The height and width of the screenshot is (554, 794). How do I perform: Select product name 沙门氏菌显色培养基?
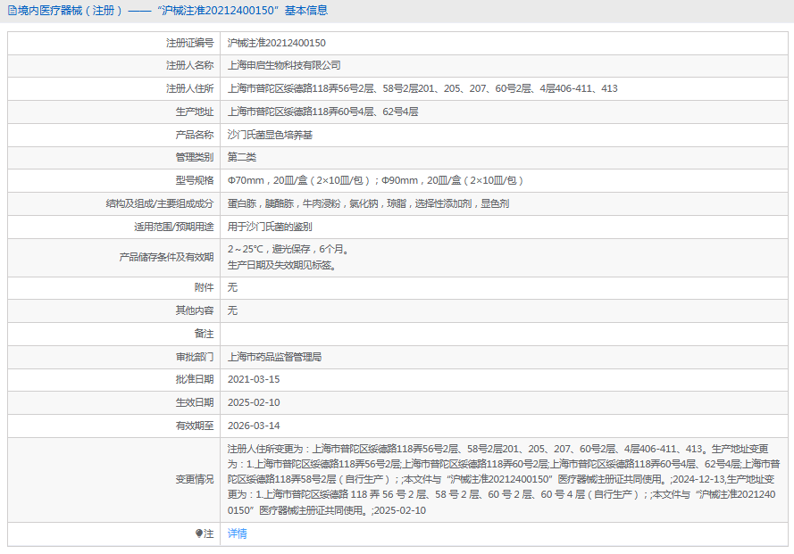270,135
